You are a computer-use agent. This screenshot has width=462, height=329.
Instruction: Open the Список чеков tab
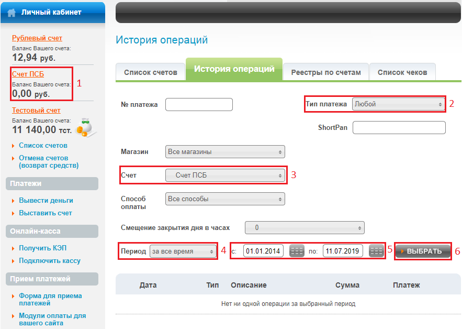point(402,72)
